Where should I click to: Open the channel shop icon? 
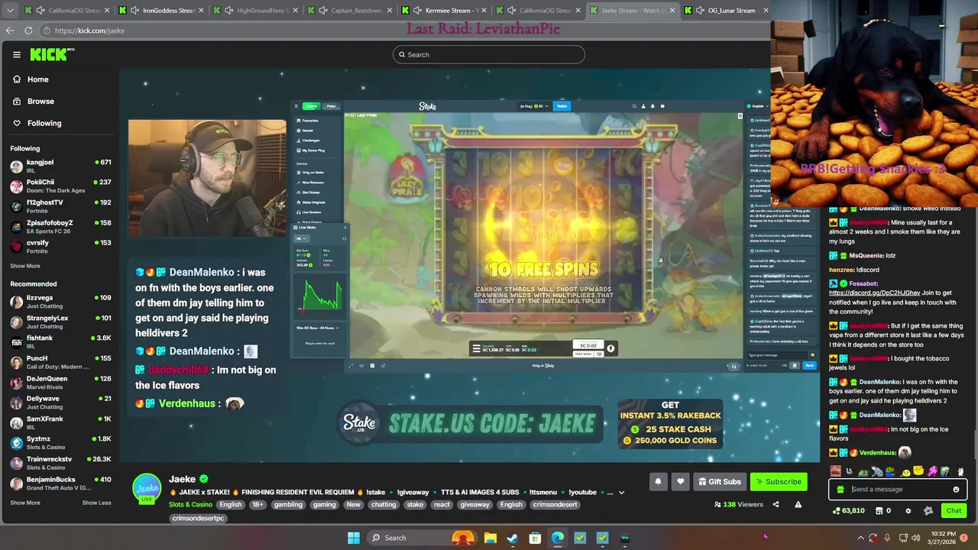click(879, 510)
